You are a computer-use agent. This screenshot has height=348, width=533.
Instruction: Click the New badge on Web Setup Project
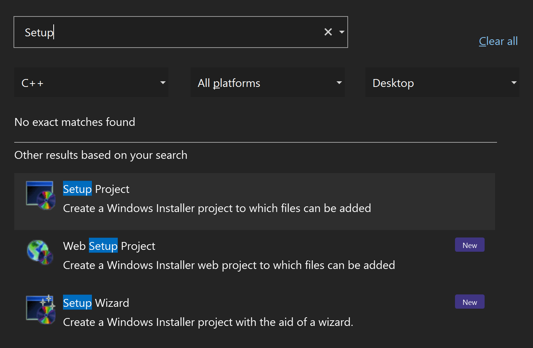[469, 245]
